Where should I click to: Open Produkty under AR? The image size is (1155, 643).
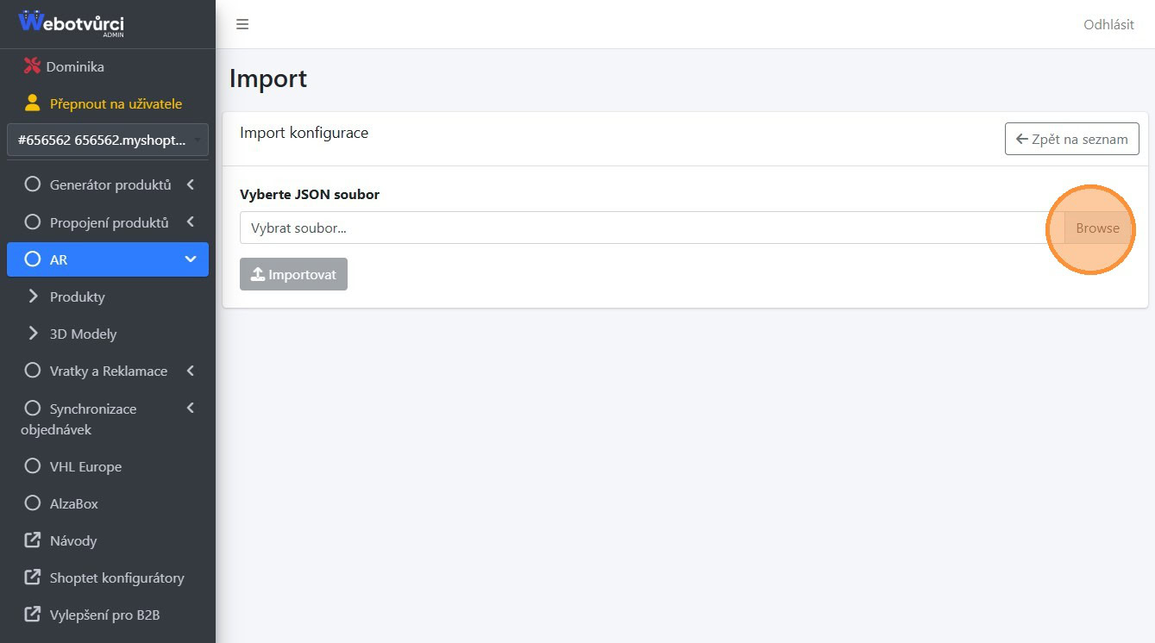(108, 297)
